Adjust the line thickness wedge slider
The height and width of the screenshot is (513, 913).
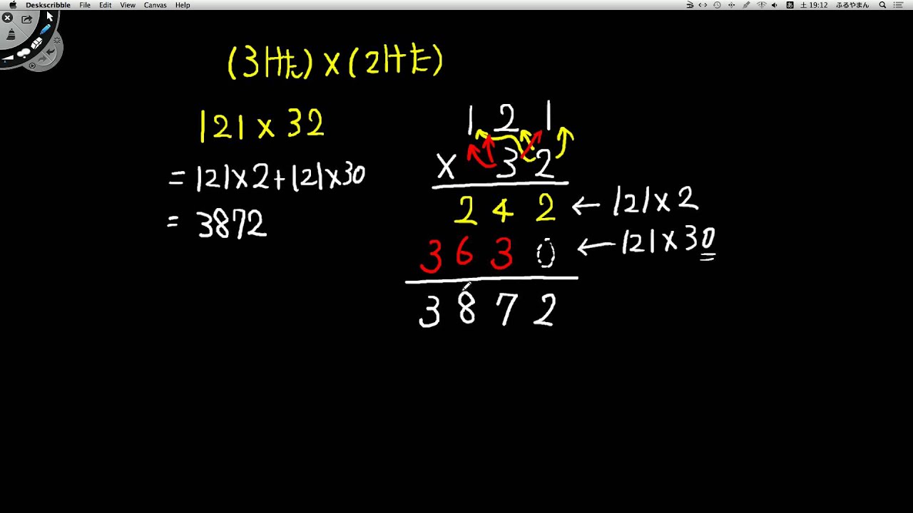[x=8, y=58]
